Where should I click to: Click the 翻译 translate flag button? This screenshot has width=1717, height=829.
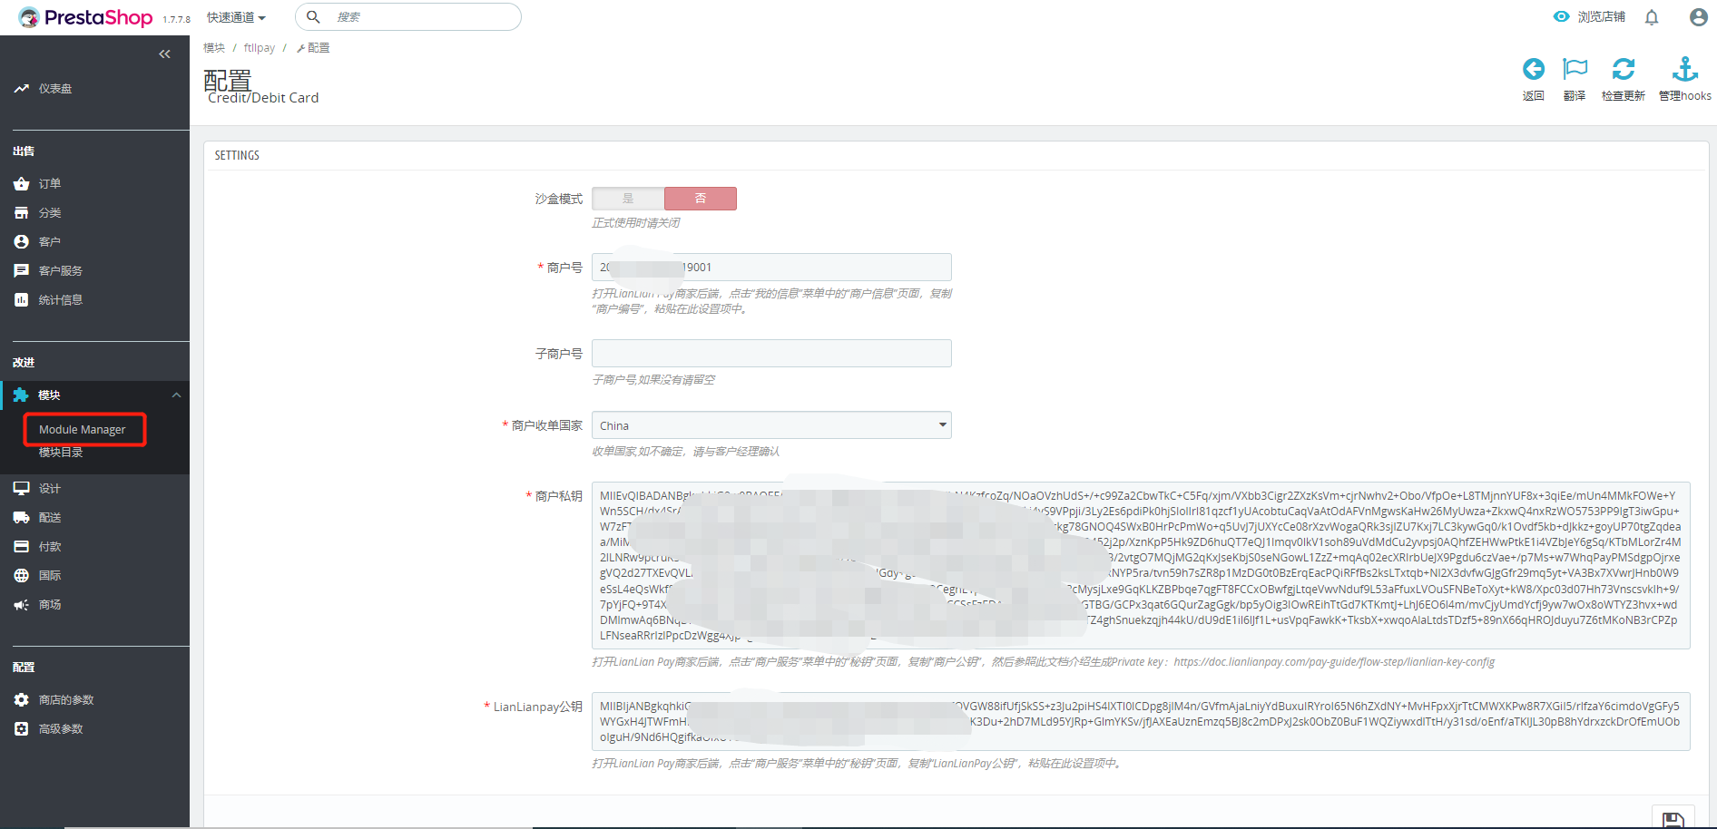click(1575, 79)
